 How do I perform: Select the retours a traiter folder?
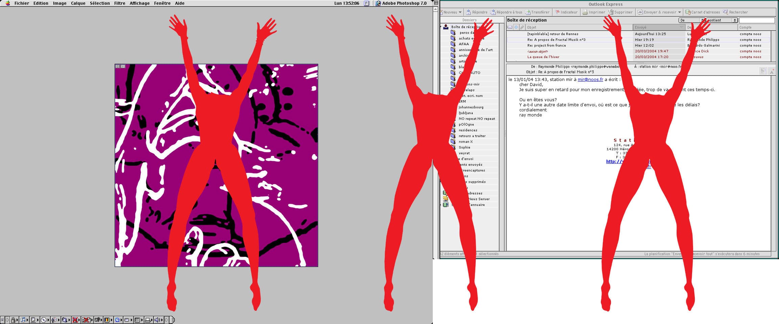[472, 136]
